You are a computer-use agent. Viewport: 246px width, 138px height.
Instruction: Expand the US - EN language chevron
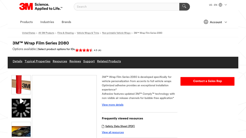(226, 5)
